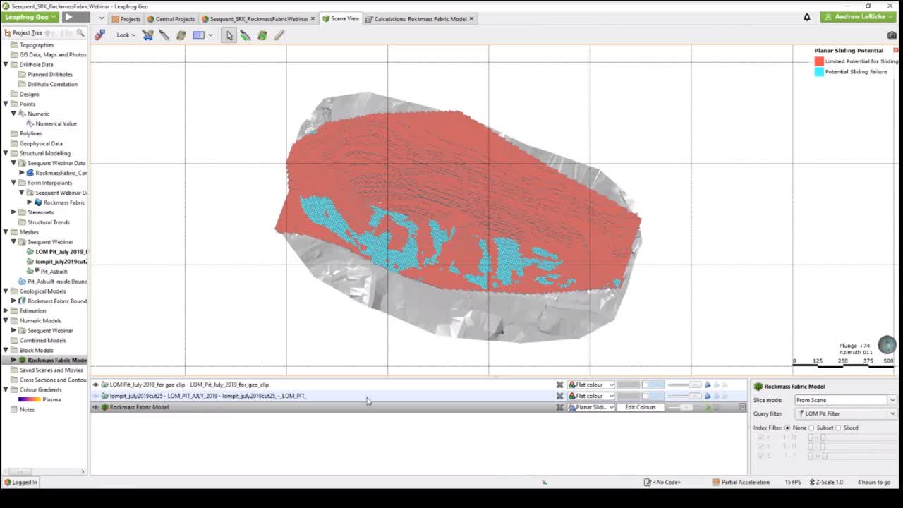Toggle the X index filter checkbox
The width and height of the screenshot is (903, 508).
760,437
